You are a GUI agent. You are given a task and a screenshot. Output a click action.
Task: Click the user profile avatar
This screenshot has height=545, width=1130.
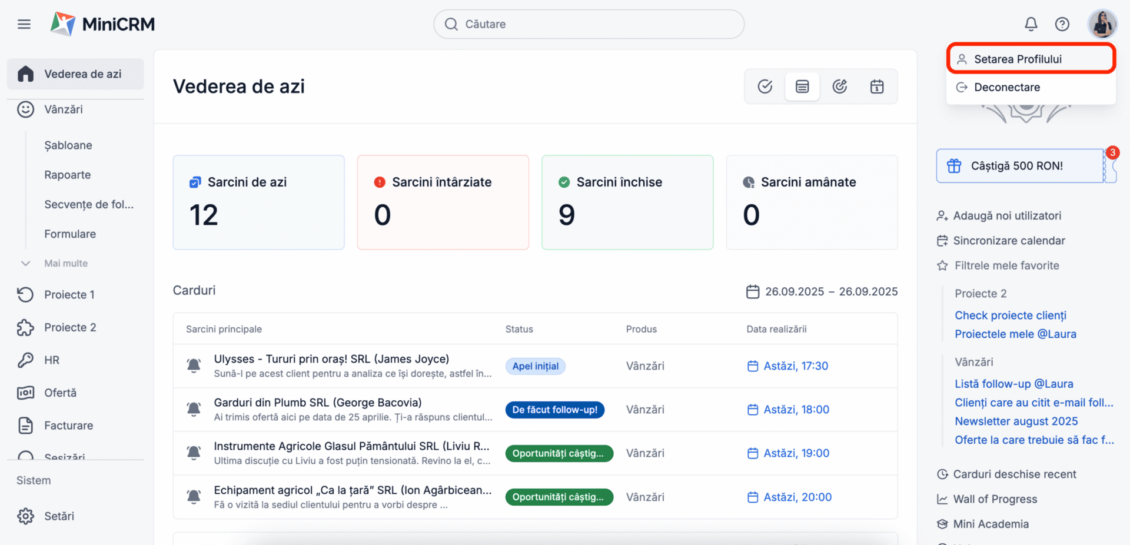tap(1102, 24)
